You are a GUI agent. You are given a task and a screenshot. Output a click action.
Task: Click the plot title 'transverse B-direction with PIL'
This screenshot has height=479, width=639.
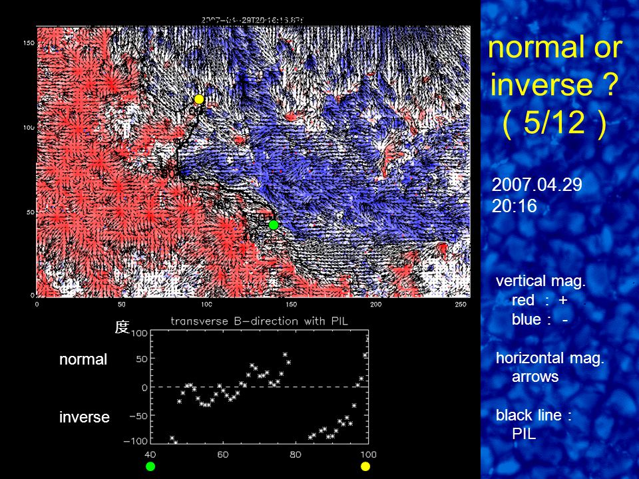pyautogui.click(x=259, y=321)
